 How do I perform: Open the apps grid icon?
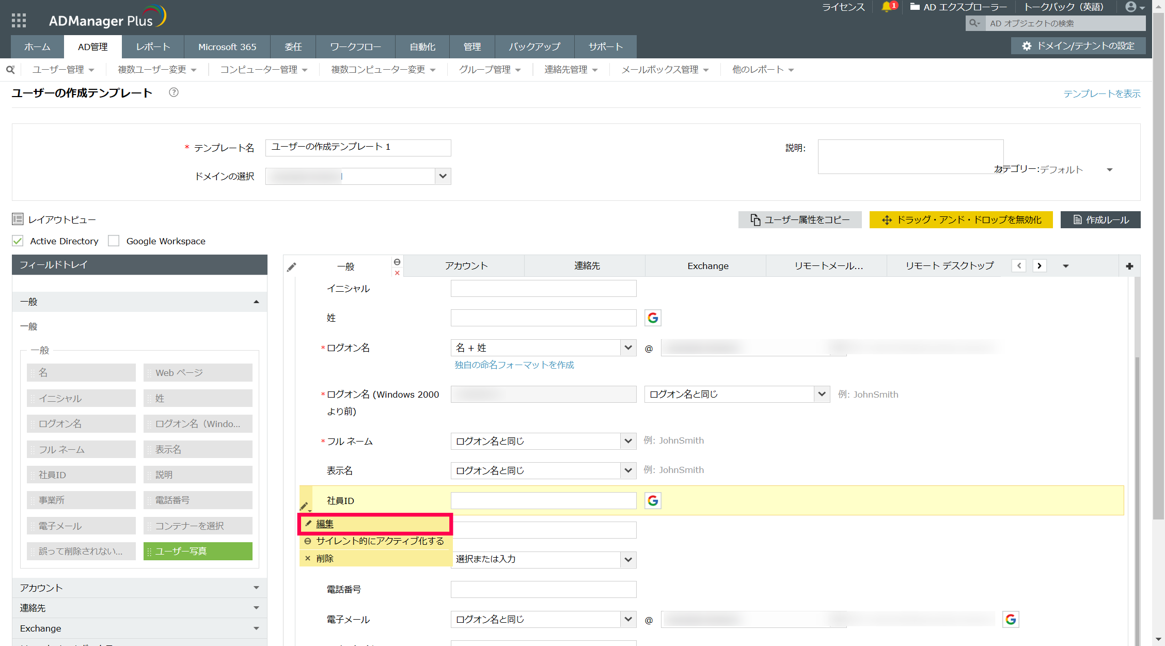pyautogui.click(x=19, y=20)
